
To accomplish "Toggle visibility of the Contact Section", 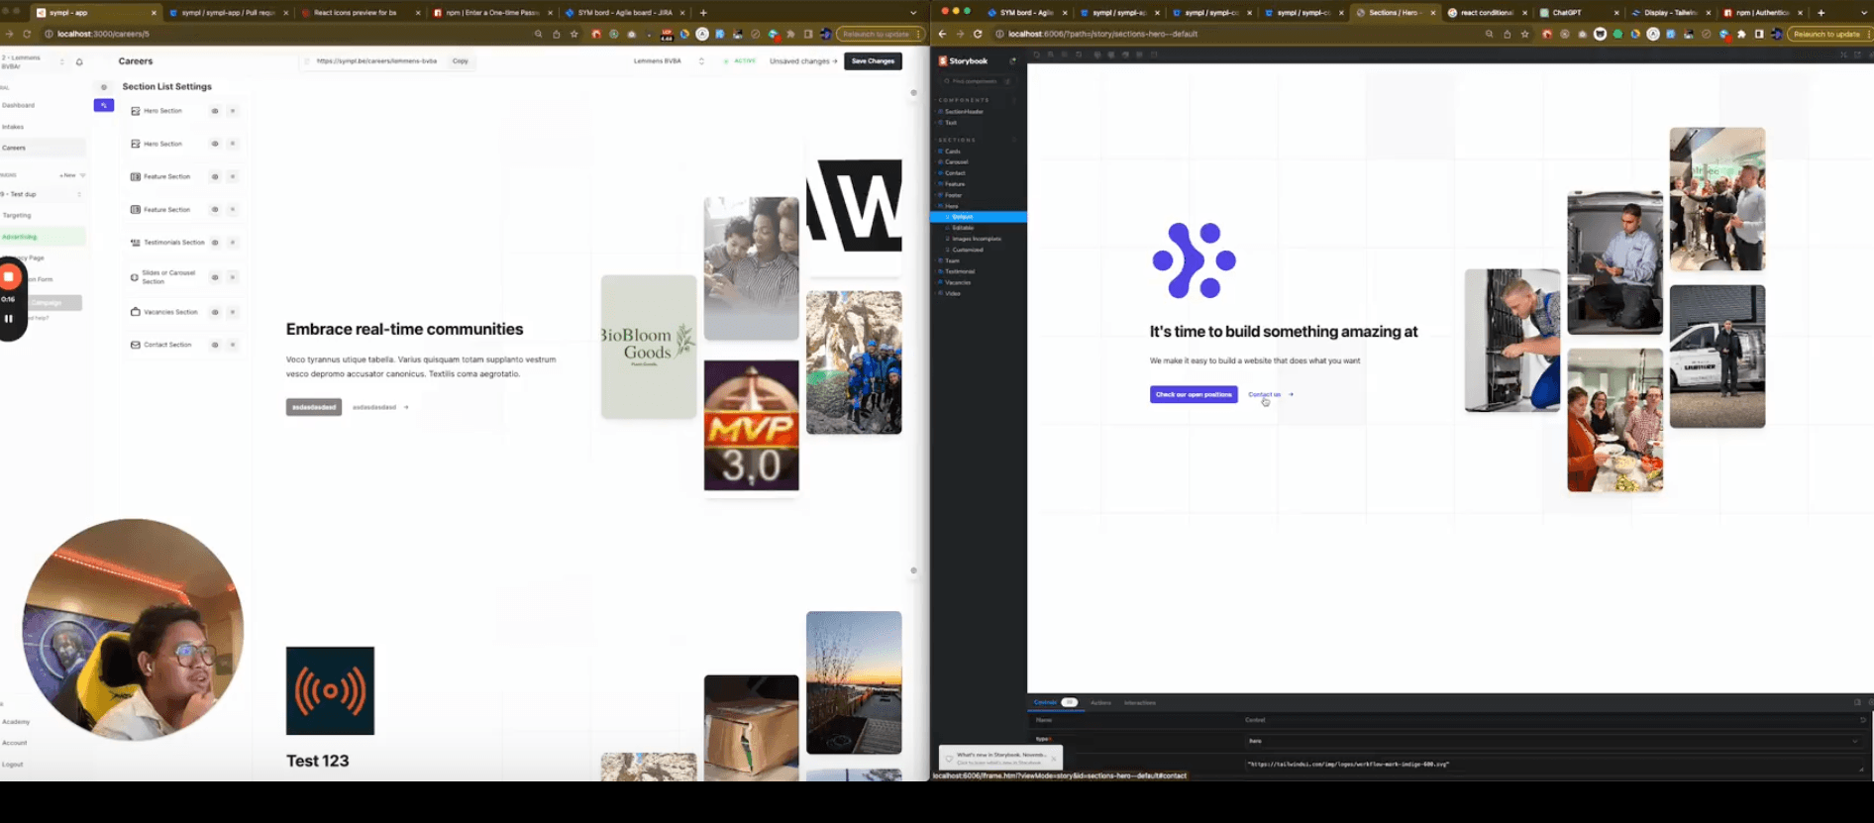I will [x=215, y=345].
